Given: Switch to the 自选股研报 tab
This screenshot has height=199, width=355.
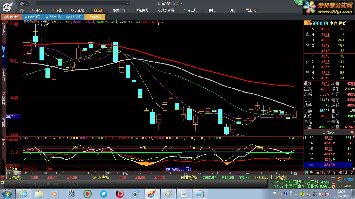Looking at the screenshot, I should (74, 17).
